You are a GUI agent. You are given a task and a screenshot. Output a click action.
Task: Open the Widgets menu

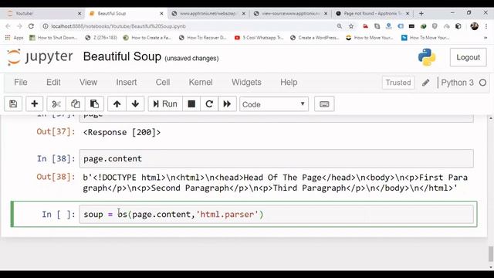tap(246, 83)
